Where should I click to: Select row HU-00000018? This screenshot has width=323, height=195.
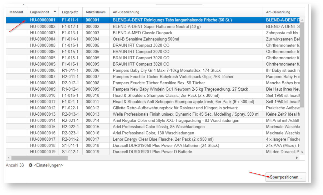[153, 145]
